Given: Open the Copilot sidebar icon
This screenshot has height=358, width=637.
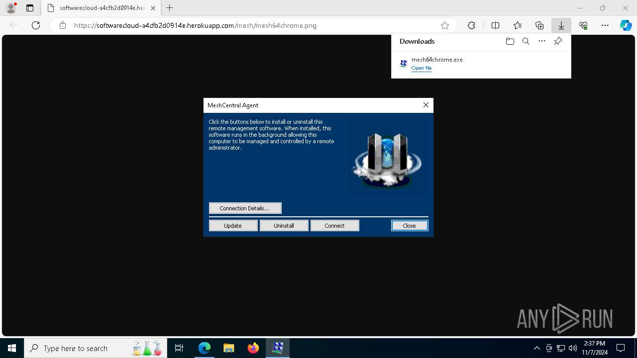Looking at the screenshot, I should click(626, 25).
